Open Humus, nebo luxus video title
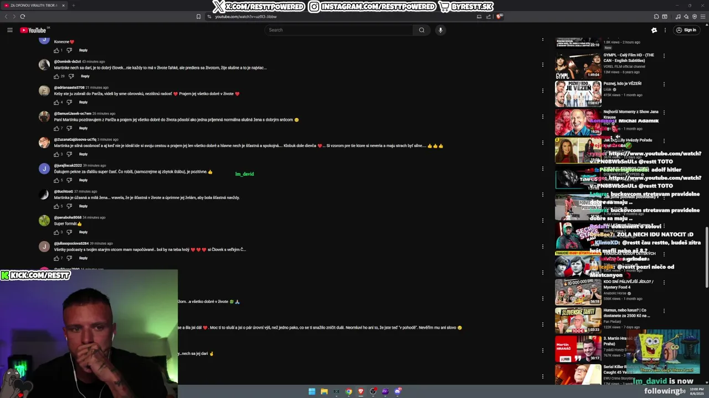The image size is (709, 398). 628,313
